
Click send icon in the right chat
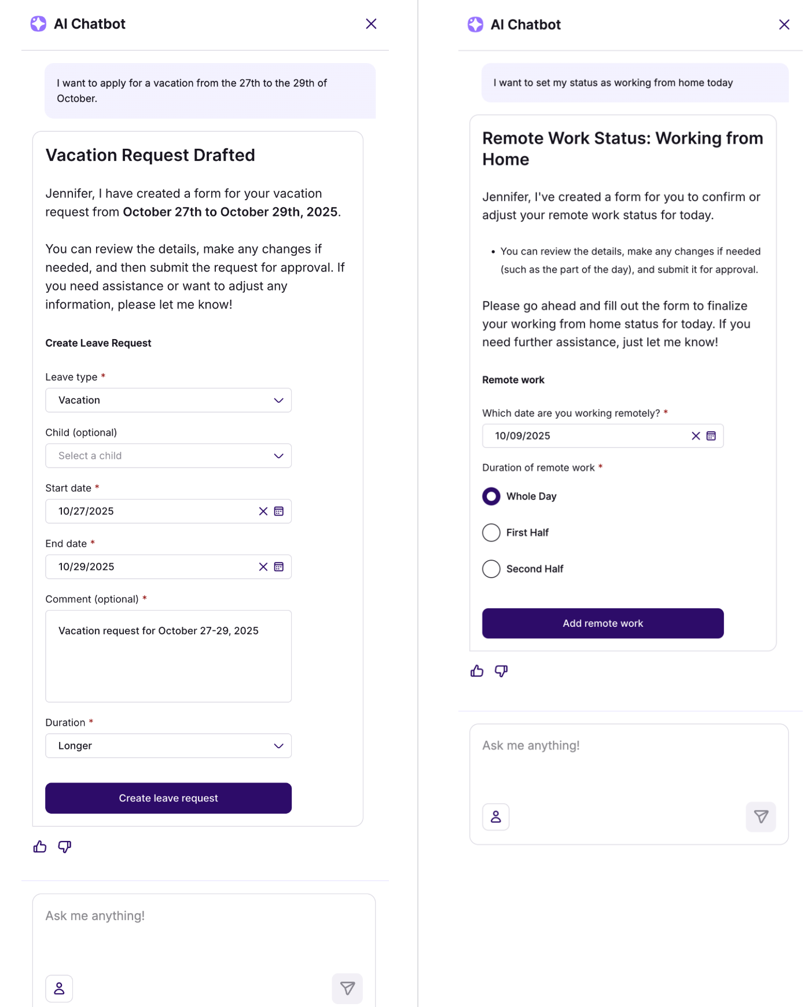click(x=760, y=817)
